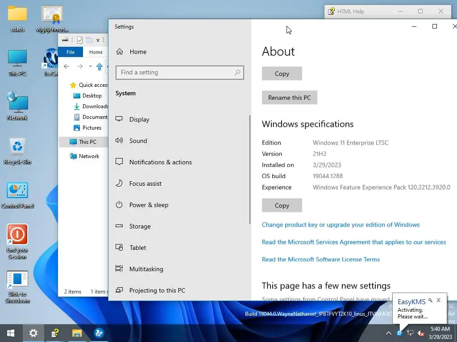This screenshot has height=342, width=457.
Task: Open Storage settings
Action: click(179, 226)
